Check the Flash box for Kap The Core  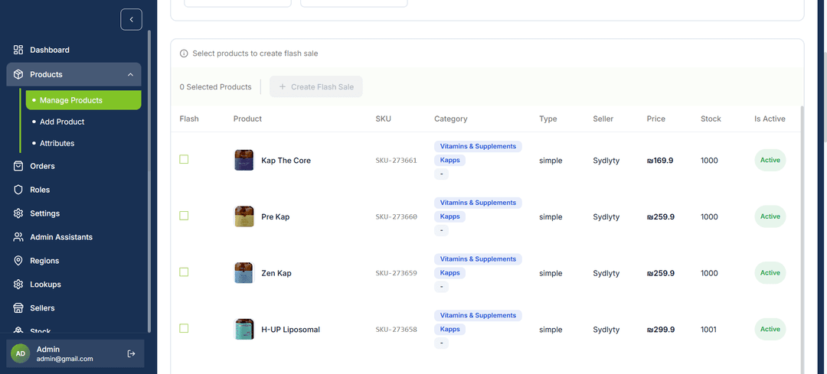(x=184, y=160)
